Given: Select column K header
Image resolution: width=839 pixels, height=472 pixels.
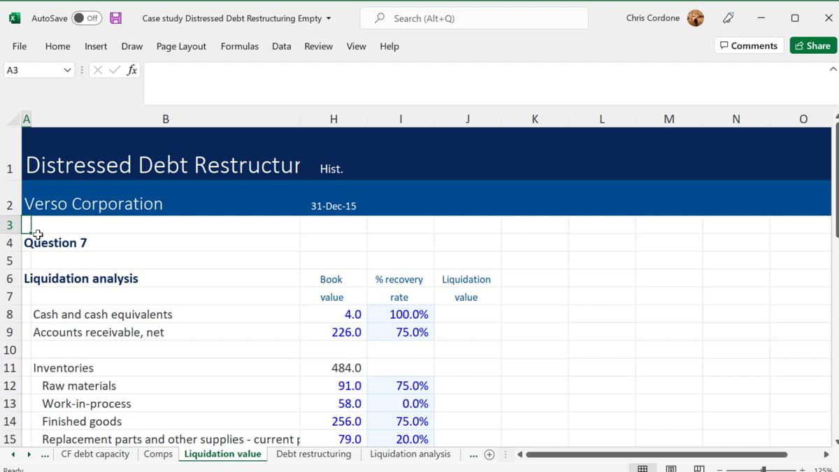Looking at the screenshot, I should click(x=535, y=119).
